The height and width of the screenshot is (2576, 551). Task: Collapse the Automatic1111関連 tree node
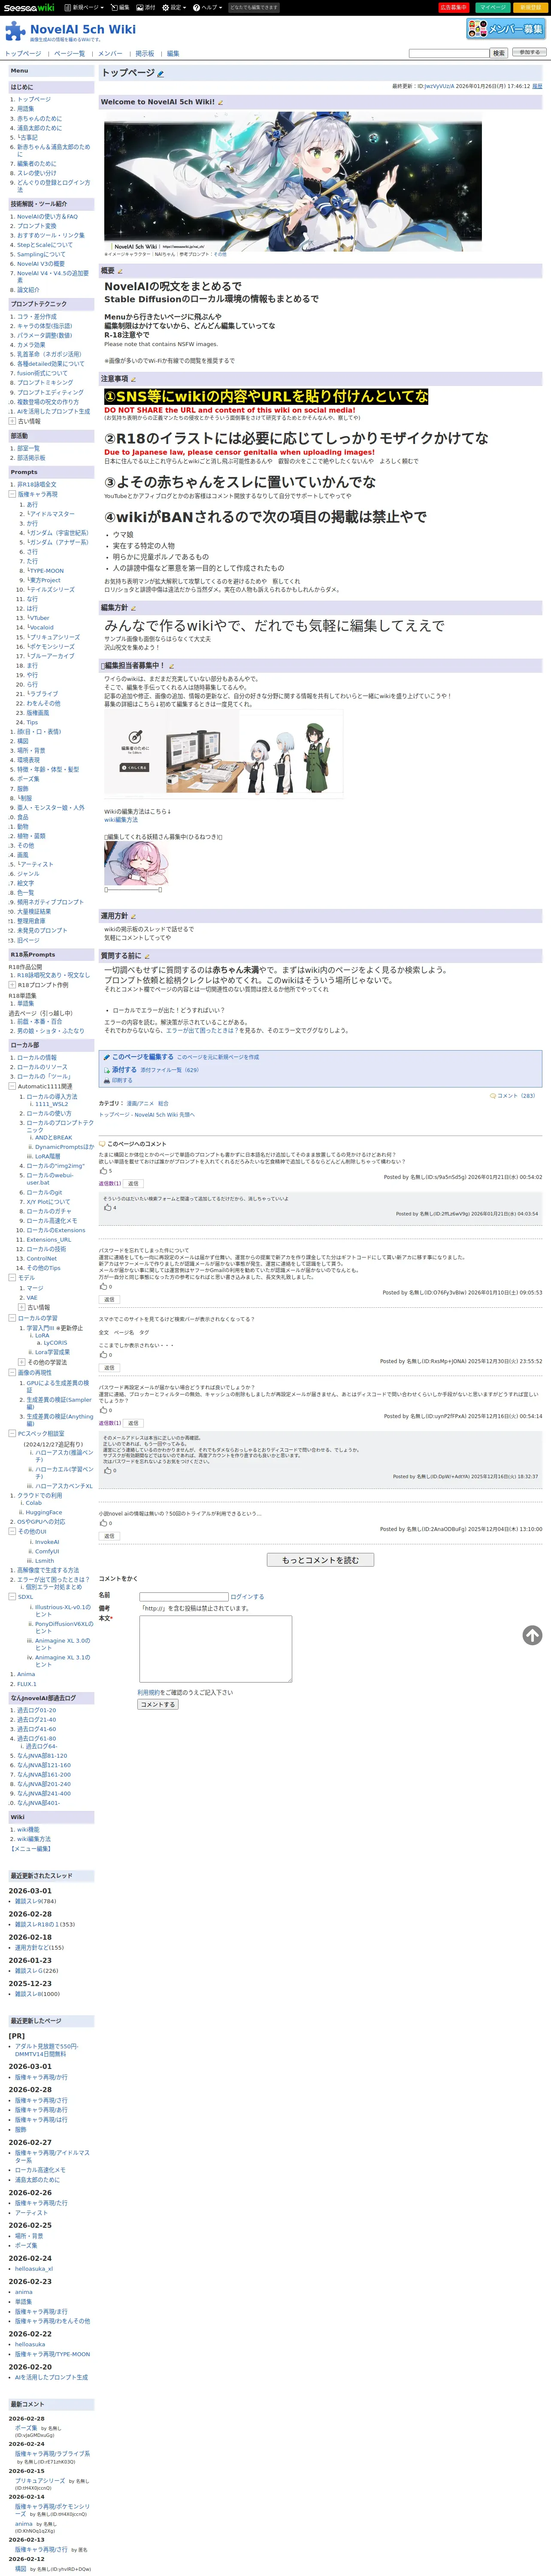click(x=12, y=1086)
